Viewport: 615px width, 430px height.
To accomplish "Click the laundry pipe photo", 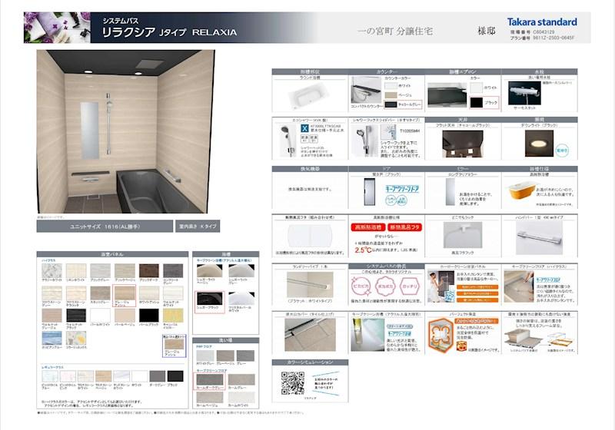I will point(310,285).
